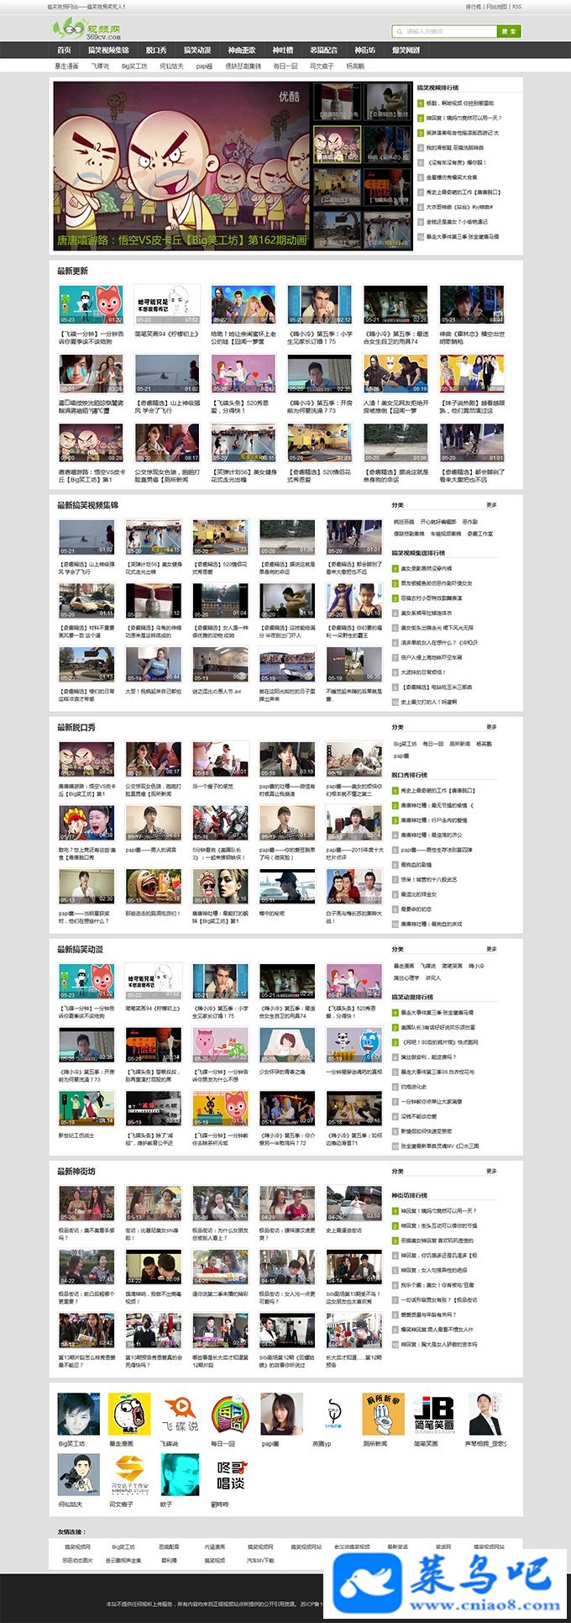
Task: Click the green 搜索 search button
Action: [x=509, y=31]
